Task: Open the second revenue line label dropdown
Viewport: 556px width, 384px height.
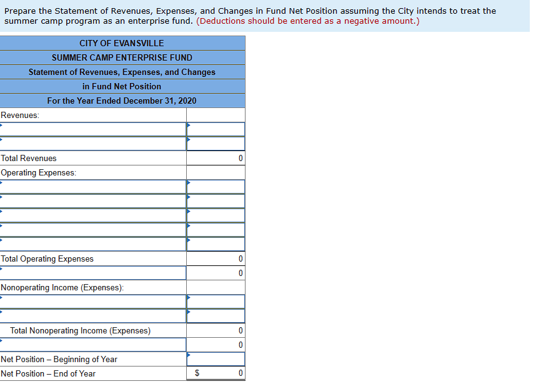Action: point(93,144)
